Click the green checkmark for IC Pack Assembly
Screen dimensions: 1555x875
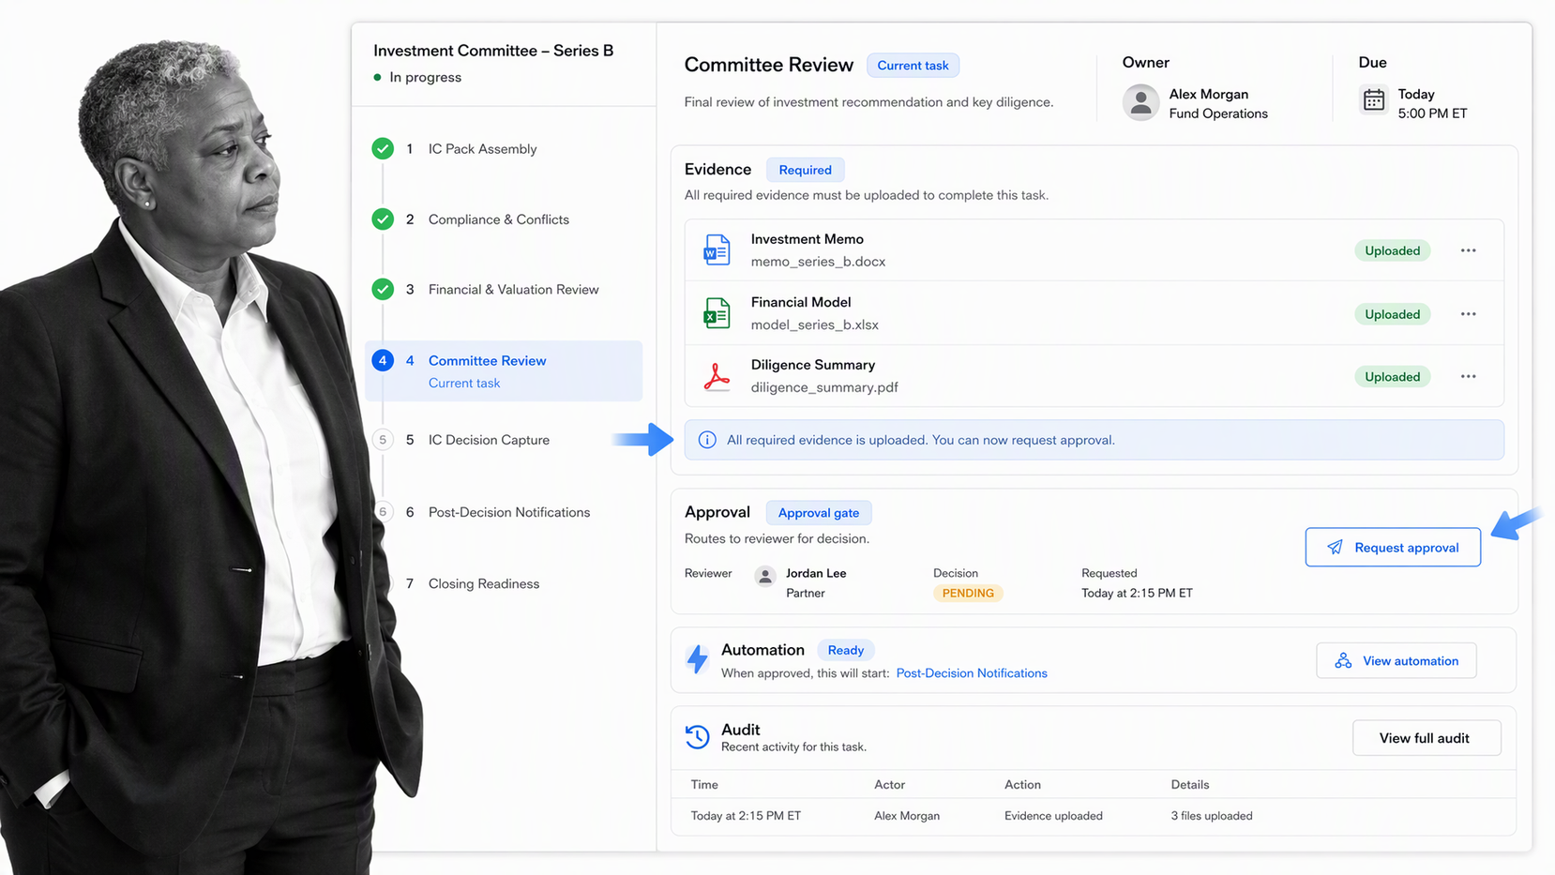click(383, 148)
